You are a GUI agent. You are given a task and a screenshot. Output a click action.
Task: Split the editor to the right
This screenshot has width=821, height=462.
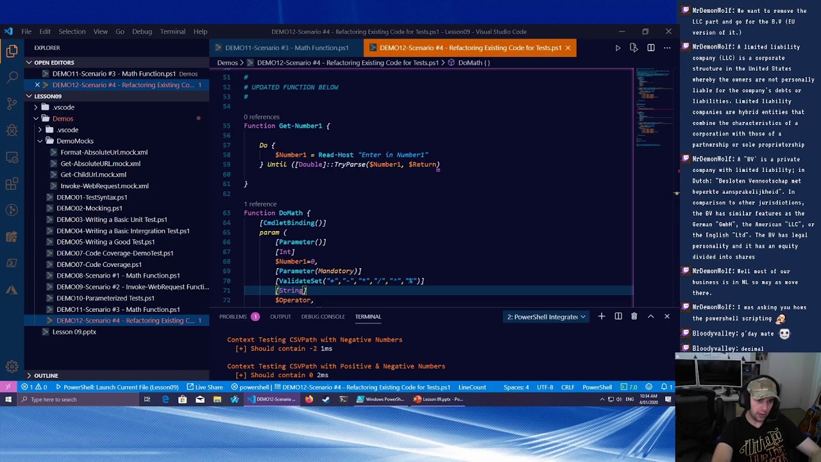(x=650, y=47)
